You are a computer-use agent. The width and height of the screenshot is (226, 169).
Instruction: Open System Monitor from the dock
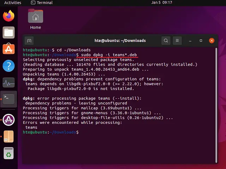coord(8,83)
